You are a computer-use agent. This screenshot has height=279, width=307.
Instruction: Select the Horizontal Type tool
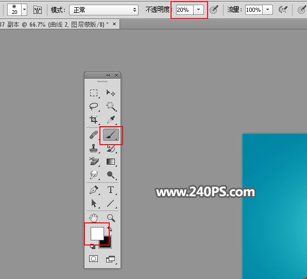tap(111, 190)
